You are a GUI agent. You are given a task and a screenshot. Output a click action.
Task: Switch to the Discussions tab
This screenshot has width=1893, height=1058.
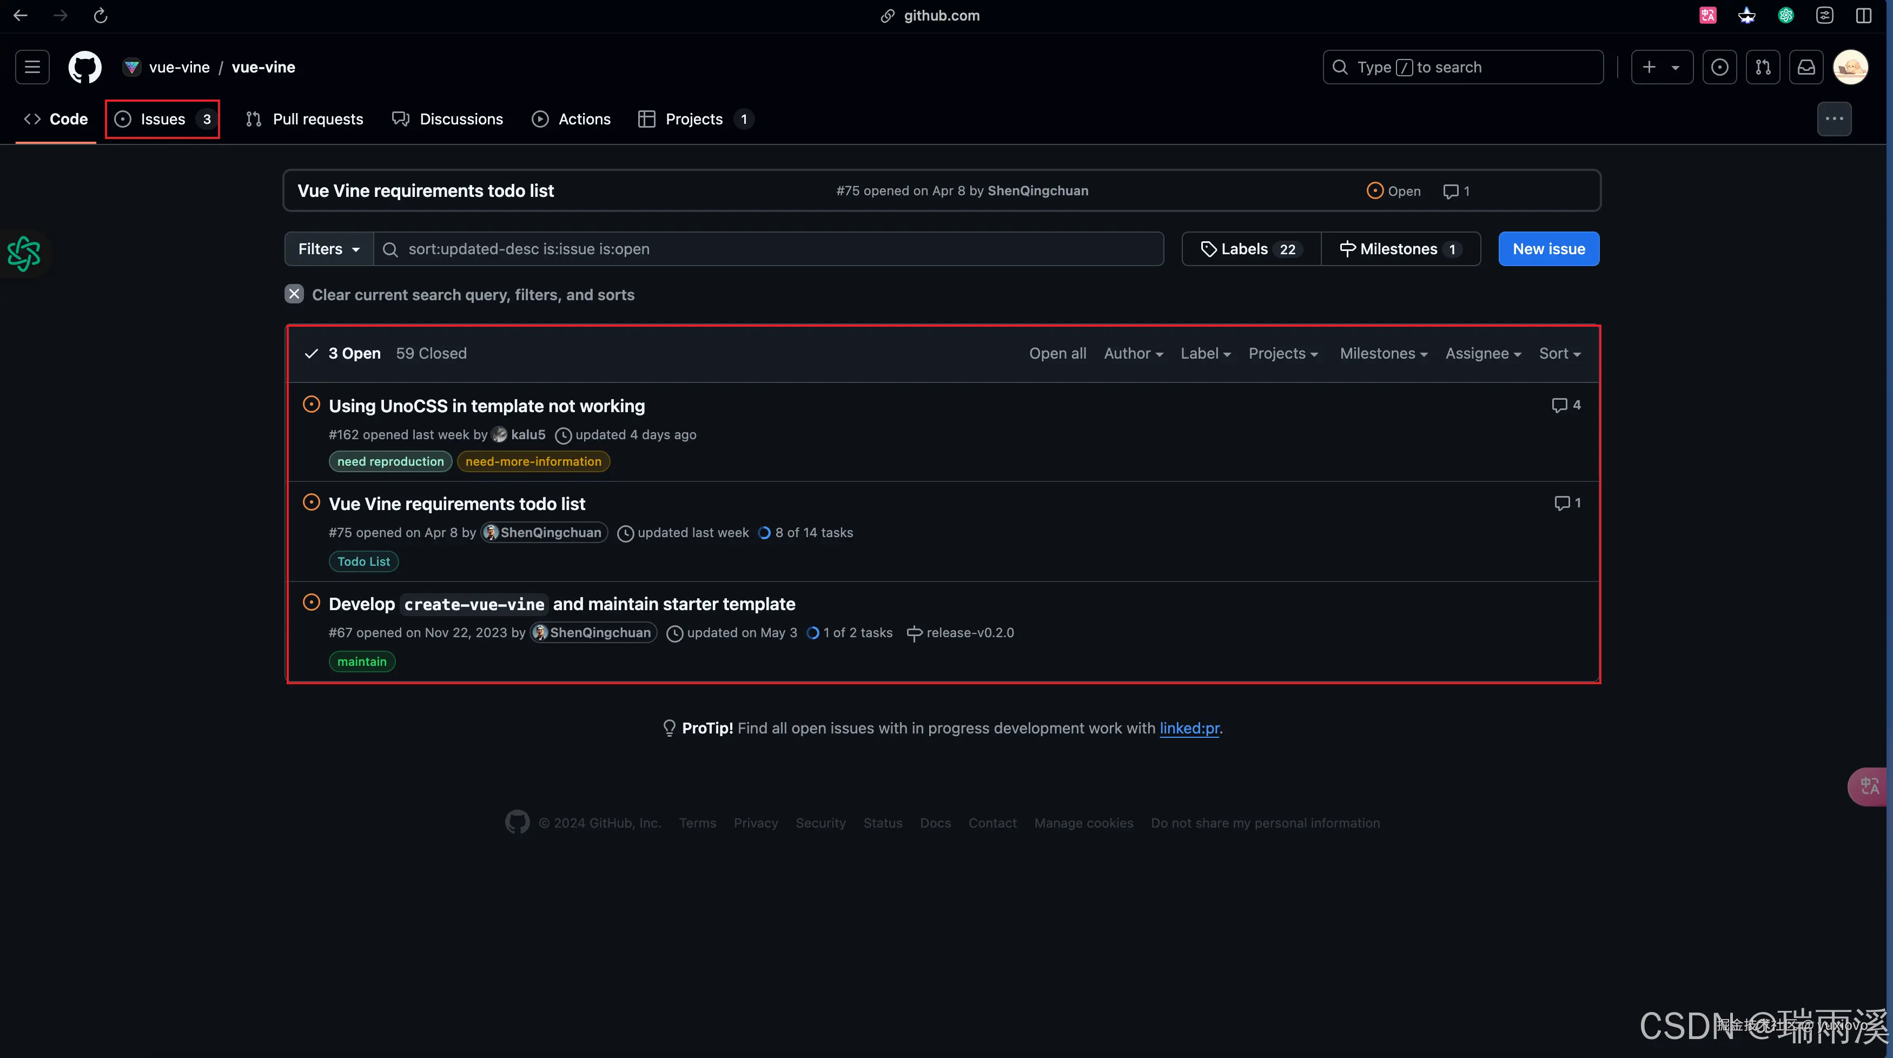[447, 119]
